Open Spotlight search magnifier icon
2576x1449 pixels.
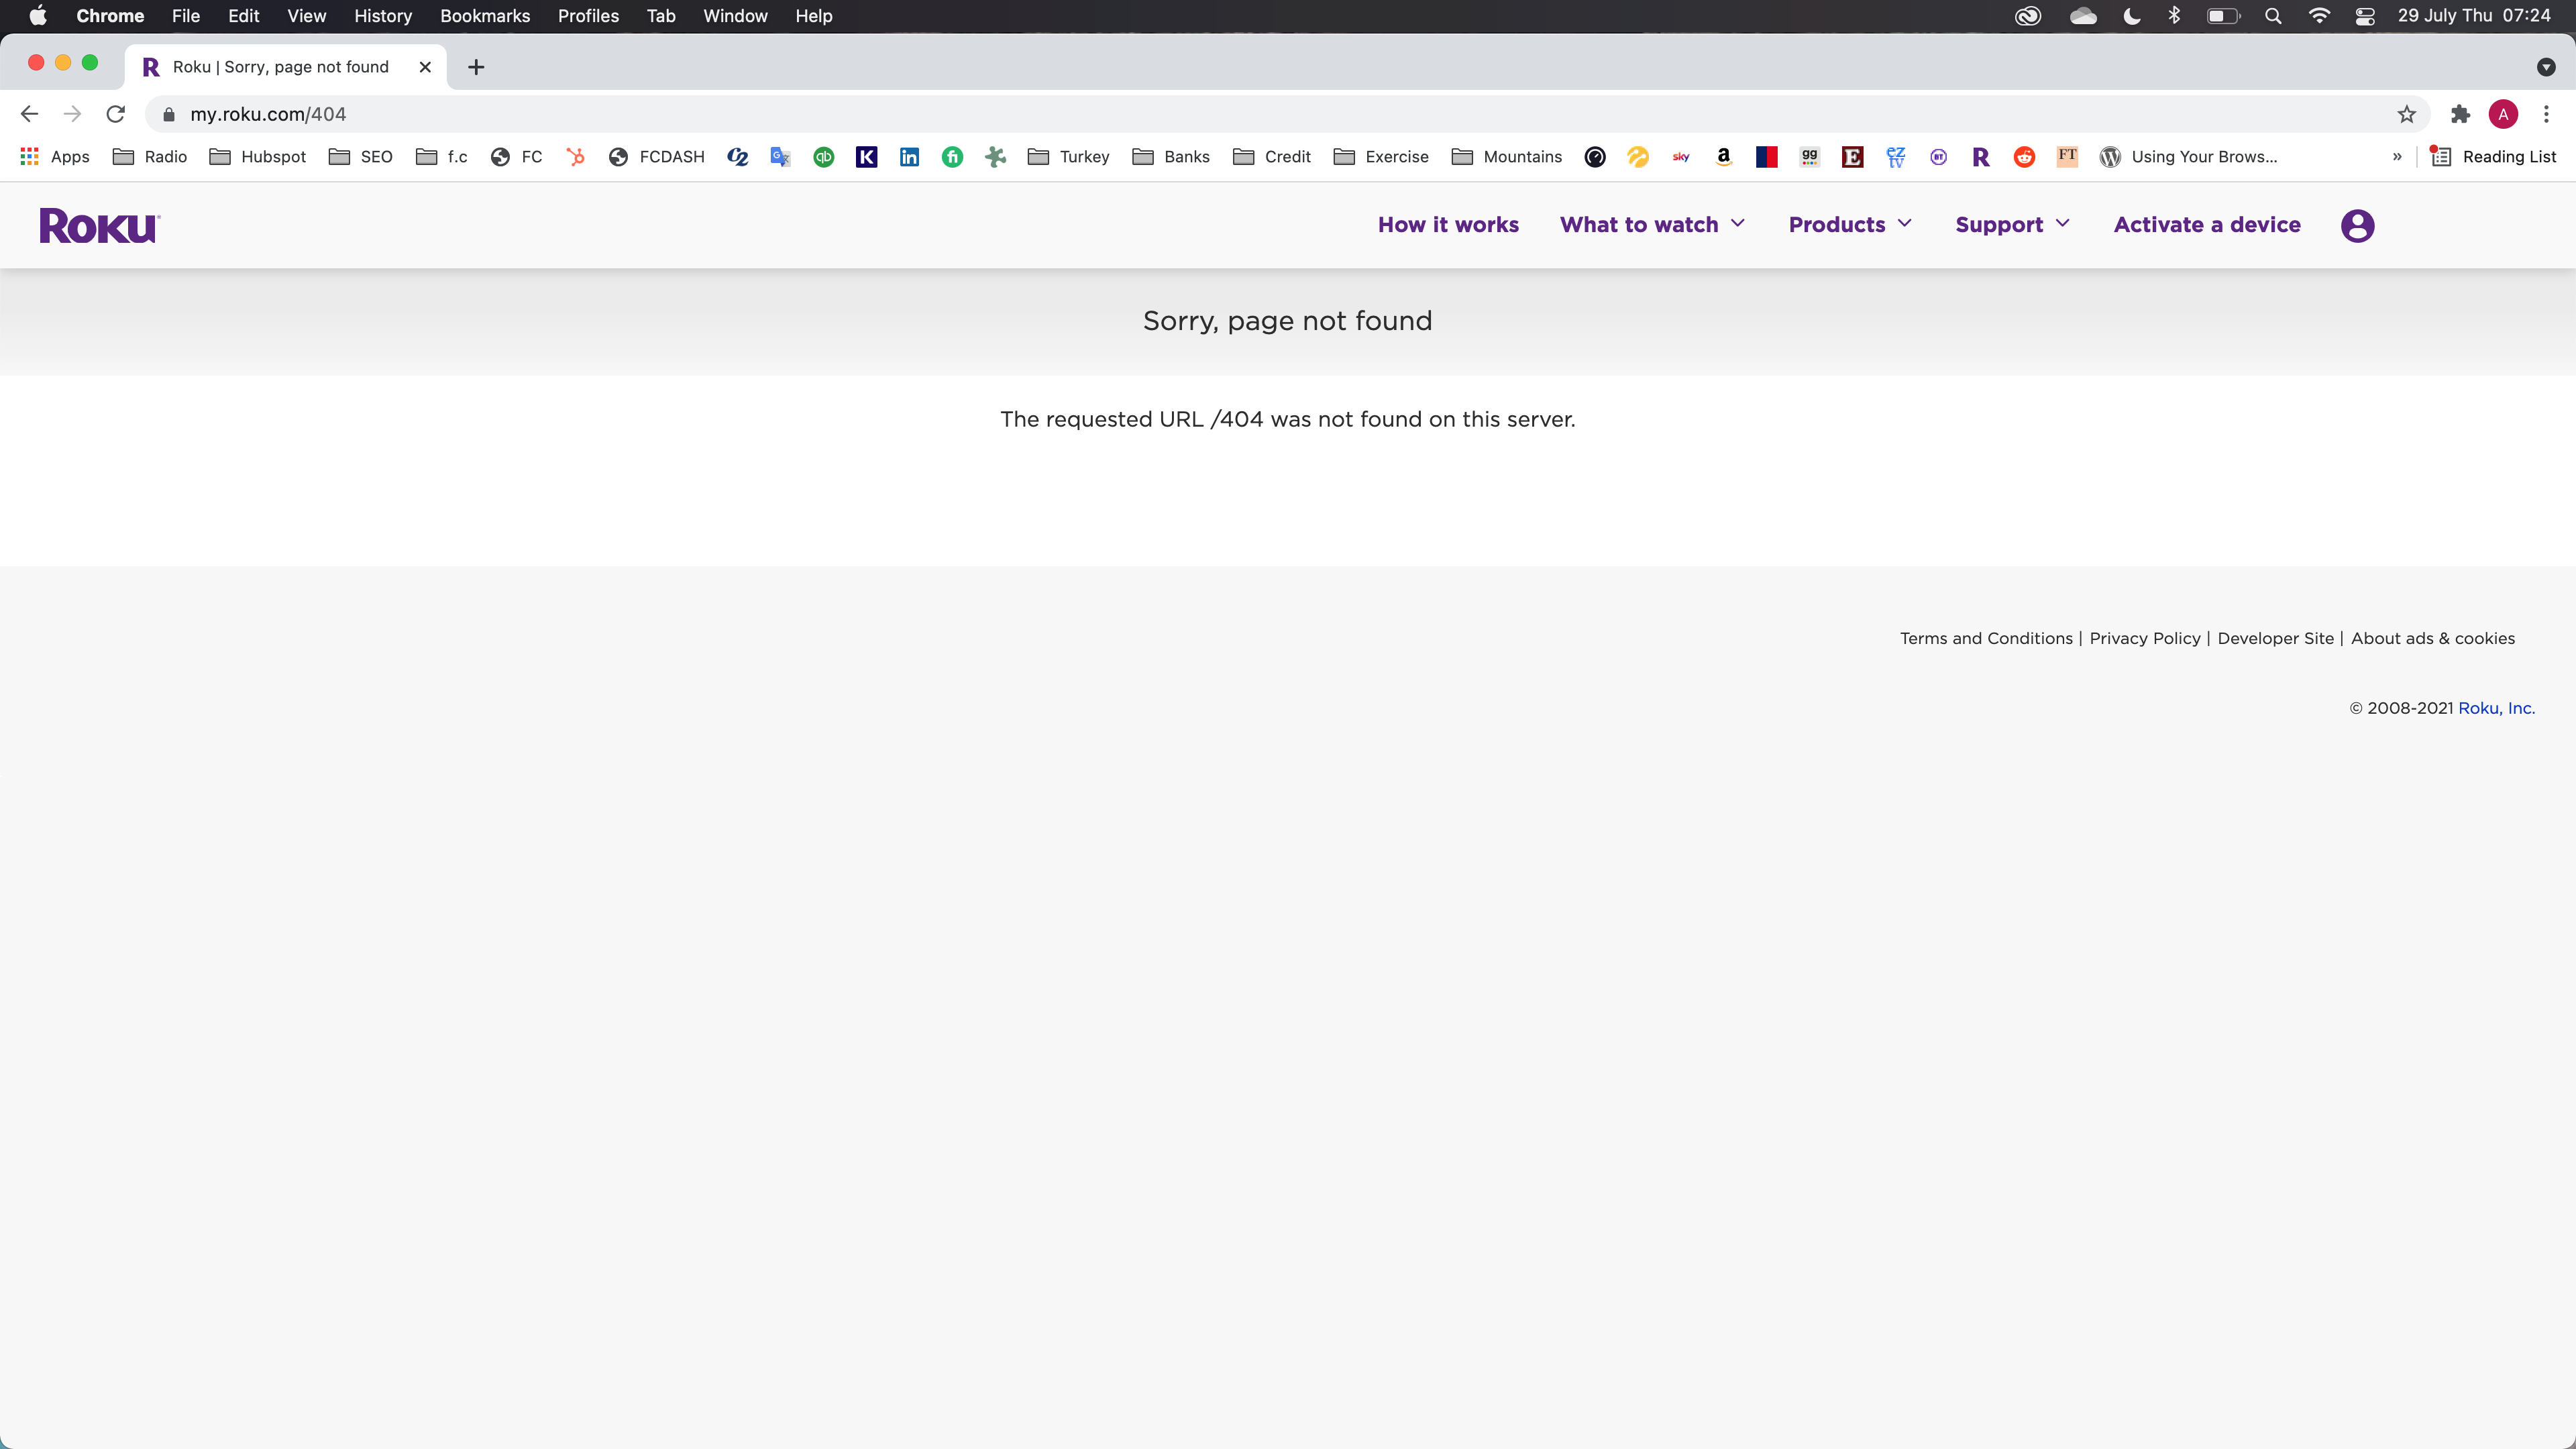coord(2273,16)
